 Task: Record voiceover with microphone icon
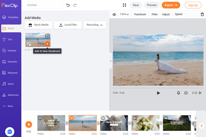click(x=179, y=93)
